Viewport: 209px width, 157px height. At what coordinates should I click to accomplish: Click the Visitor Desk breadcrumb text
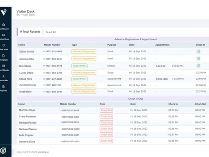(x=28, y=15)
